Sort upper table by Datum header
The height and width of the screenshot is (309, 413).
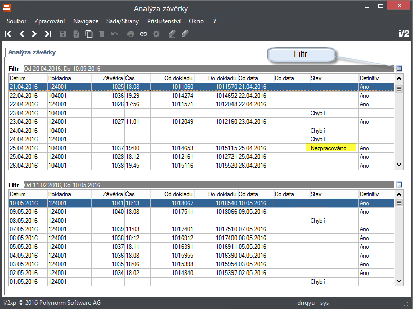(28, 78)
